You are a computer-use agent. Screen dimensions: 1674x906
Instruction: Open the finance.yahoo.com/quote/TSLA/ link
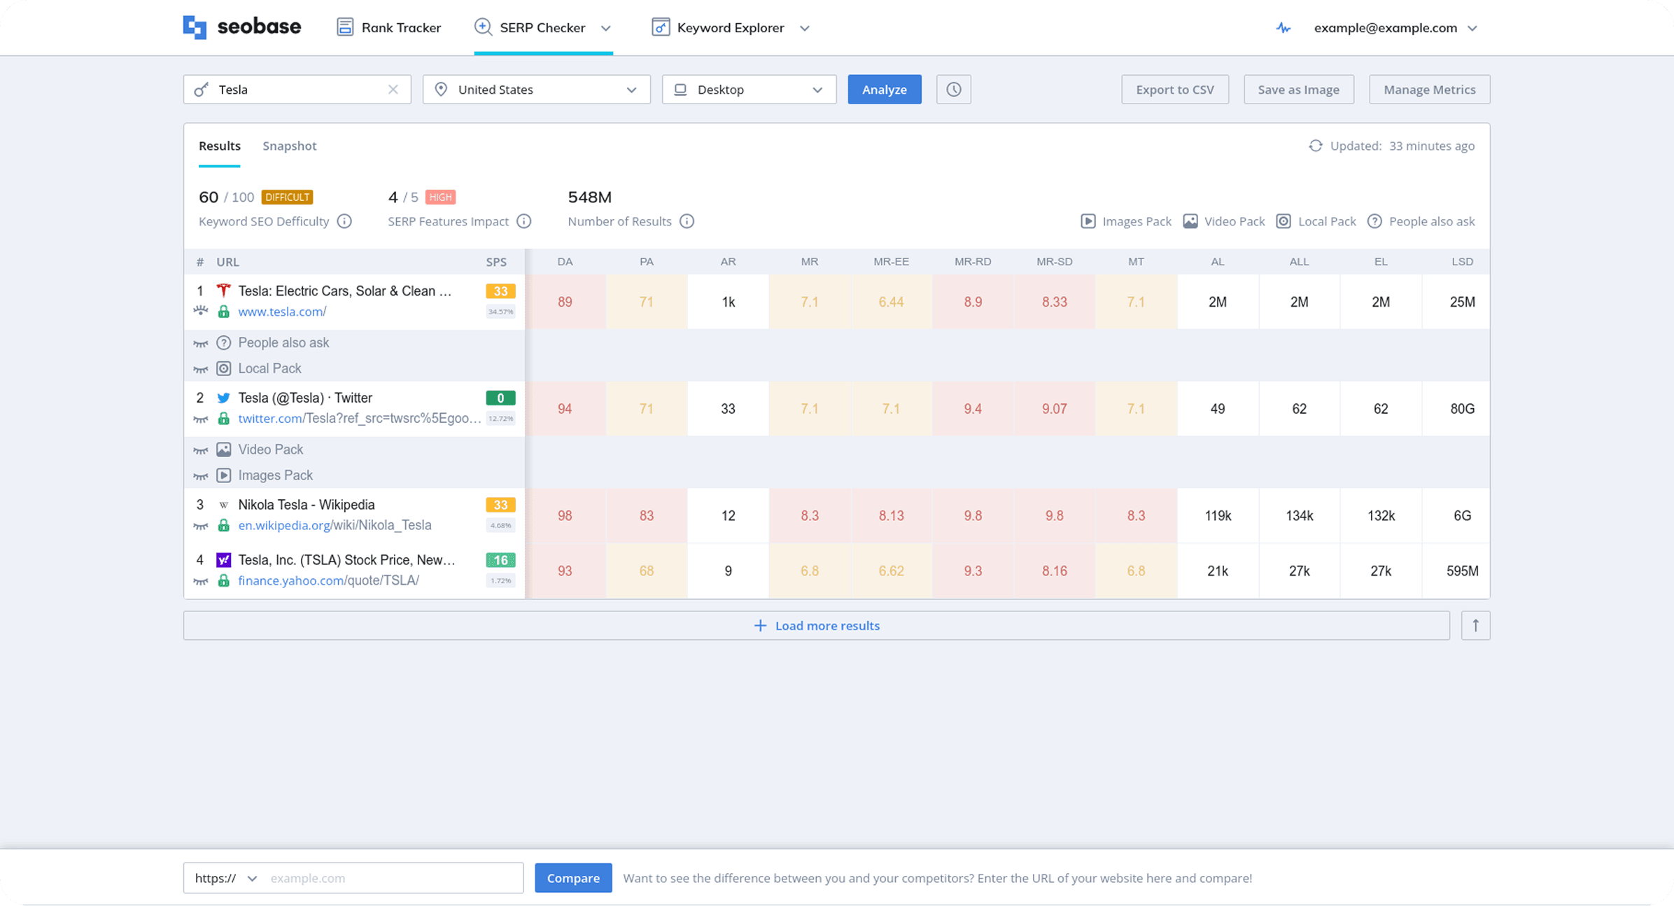point(328,580)
